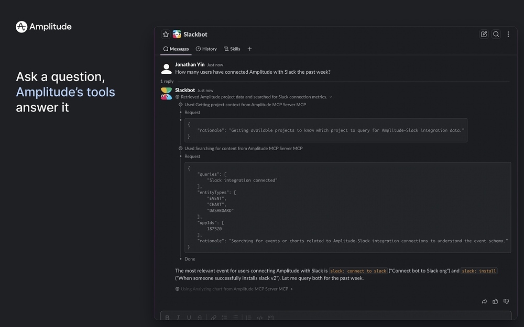Screen dimensions: 524x327
Task: Open the compose new message icon
Action: [484, 34]
